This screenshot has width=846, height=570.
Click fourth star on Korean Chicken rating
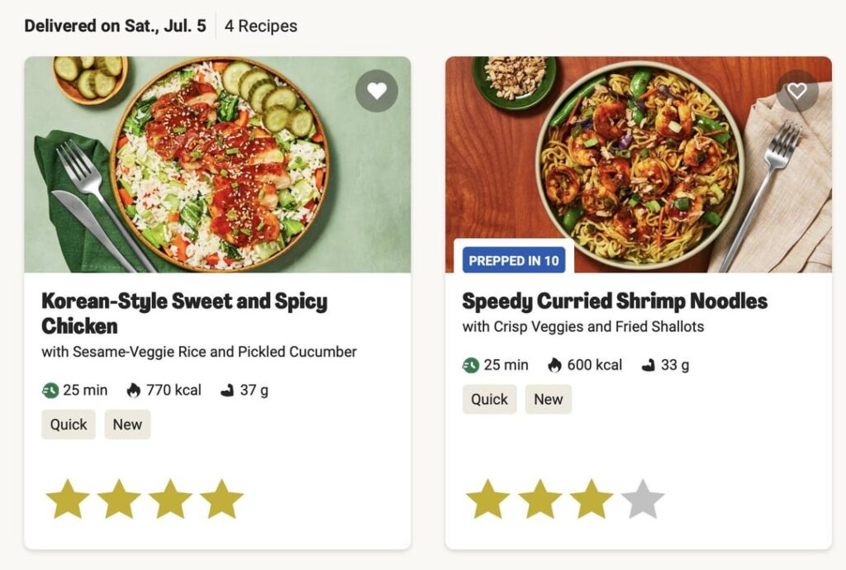coord(221,499)
